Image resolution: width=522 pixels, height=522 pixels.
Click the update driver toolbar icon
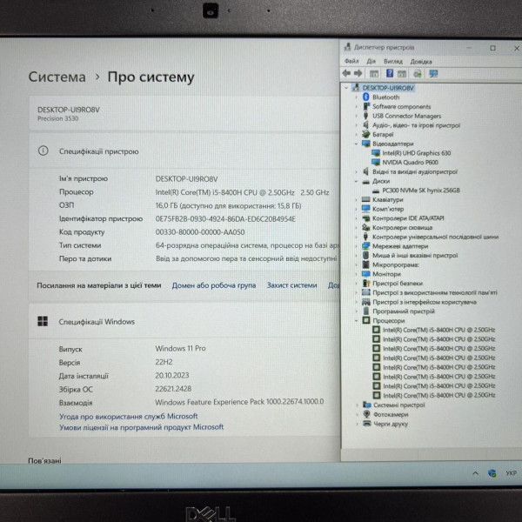pos(418,74)
